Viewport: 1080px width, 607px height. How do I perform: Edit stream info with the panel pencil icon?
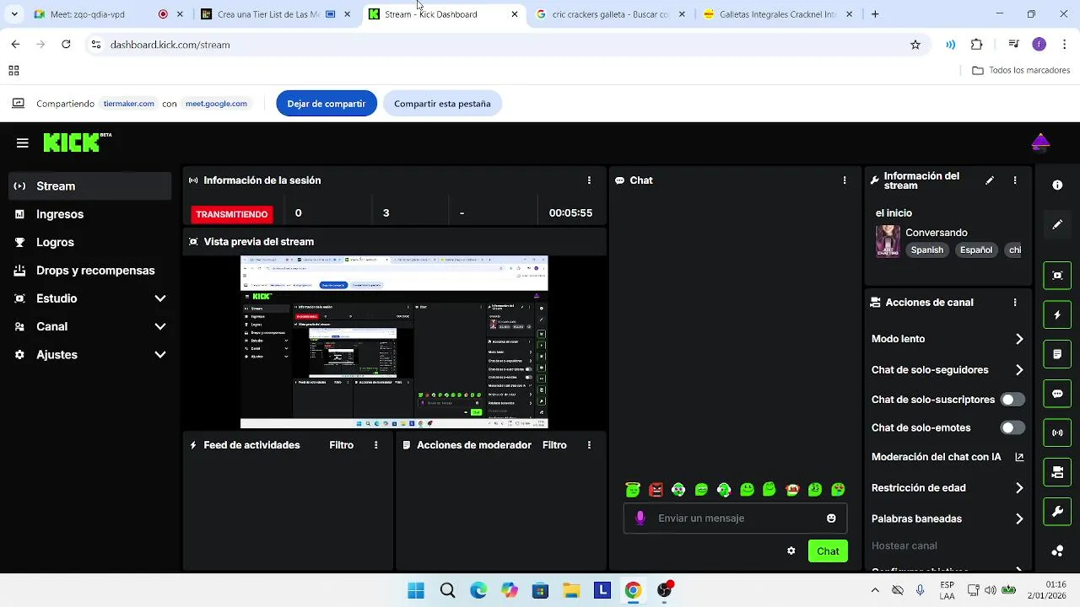(990, 180)
